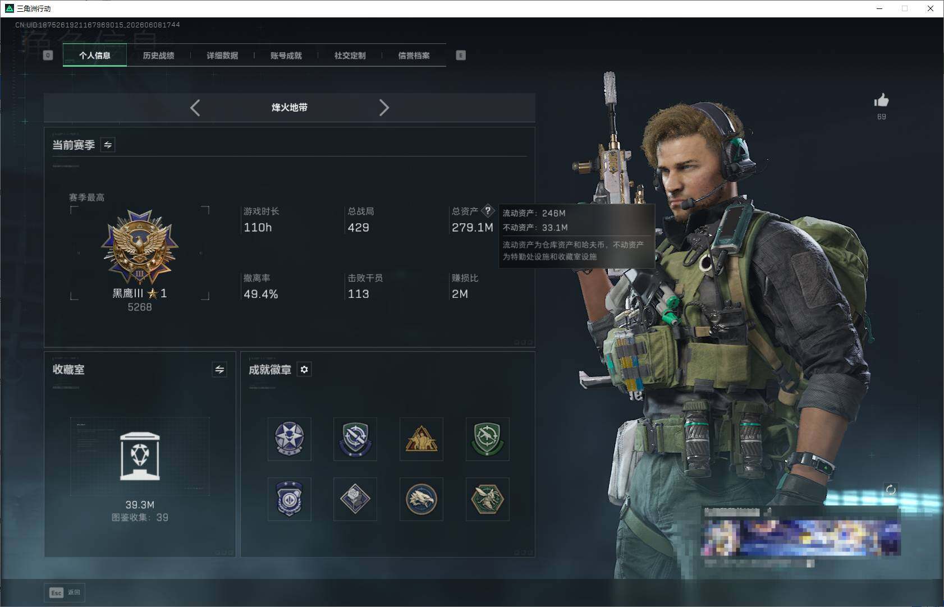
Task: Select the 社交定制 tab
Action: [350, 56]
